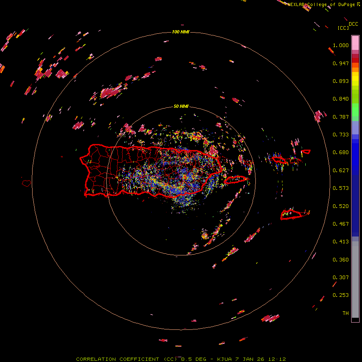Select the 0.840 scale value
This screenshot has width=362, height=362.
point(341,99)
